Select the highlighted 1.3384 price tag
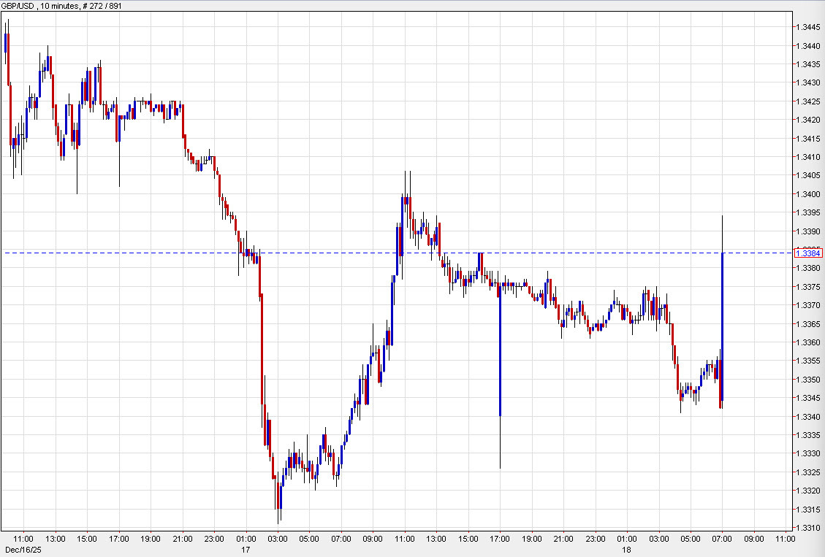The height and width of the screenshot is (557, 825). coord(809,251)
